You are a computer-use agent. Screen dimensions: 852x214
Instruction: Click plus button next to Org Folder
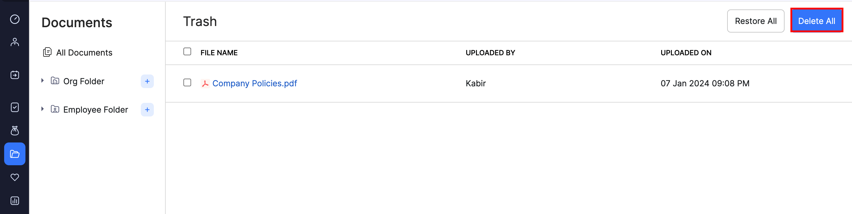147,81
